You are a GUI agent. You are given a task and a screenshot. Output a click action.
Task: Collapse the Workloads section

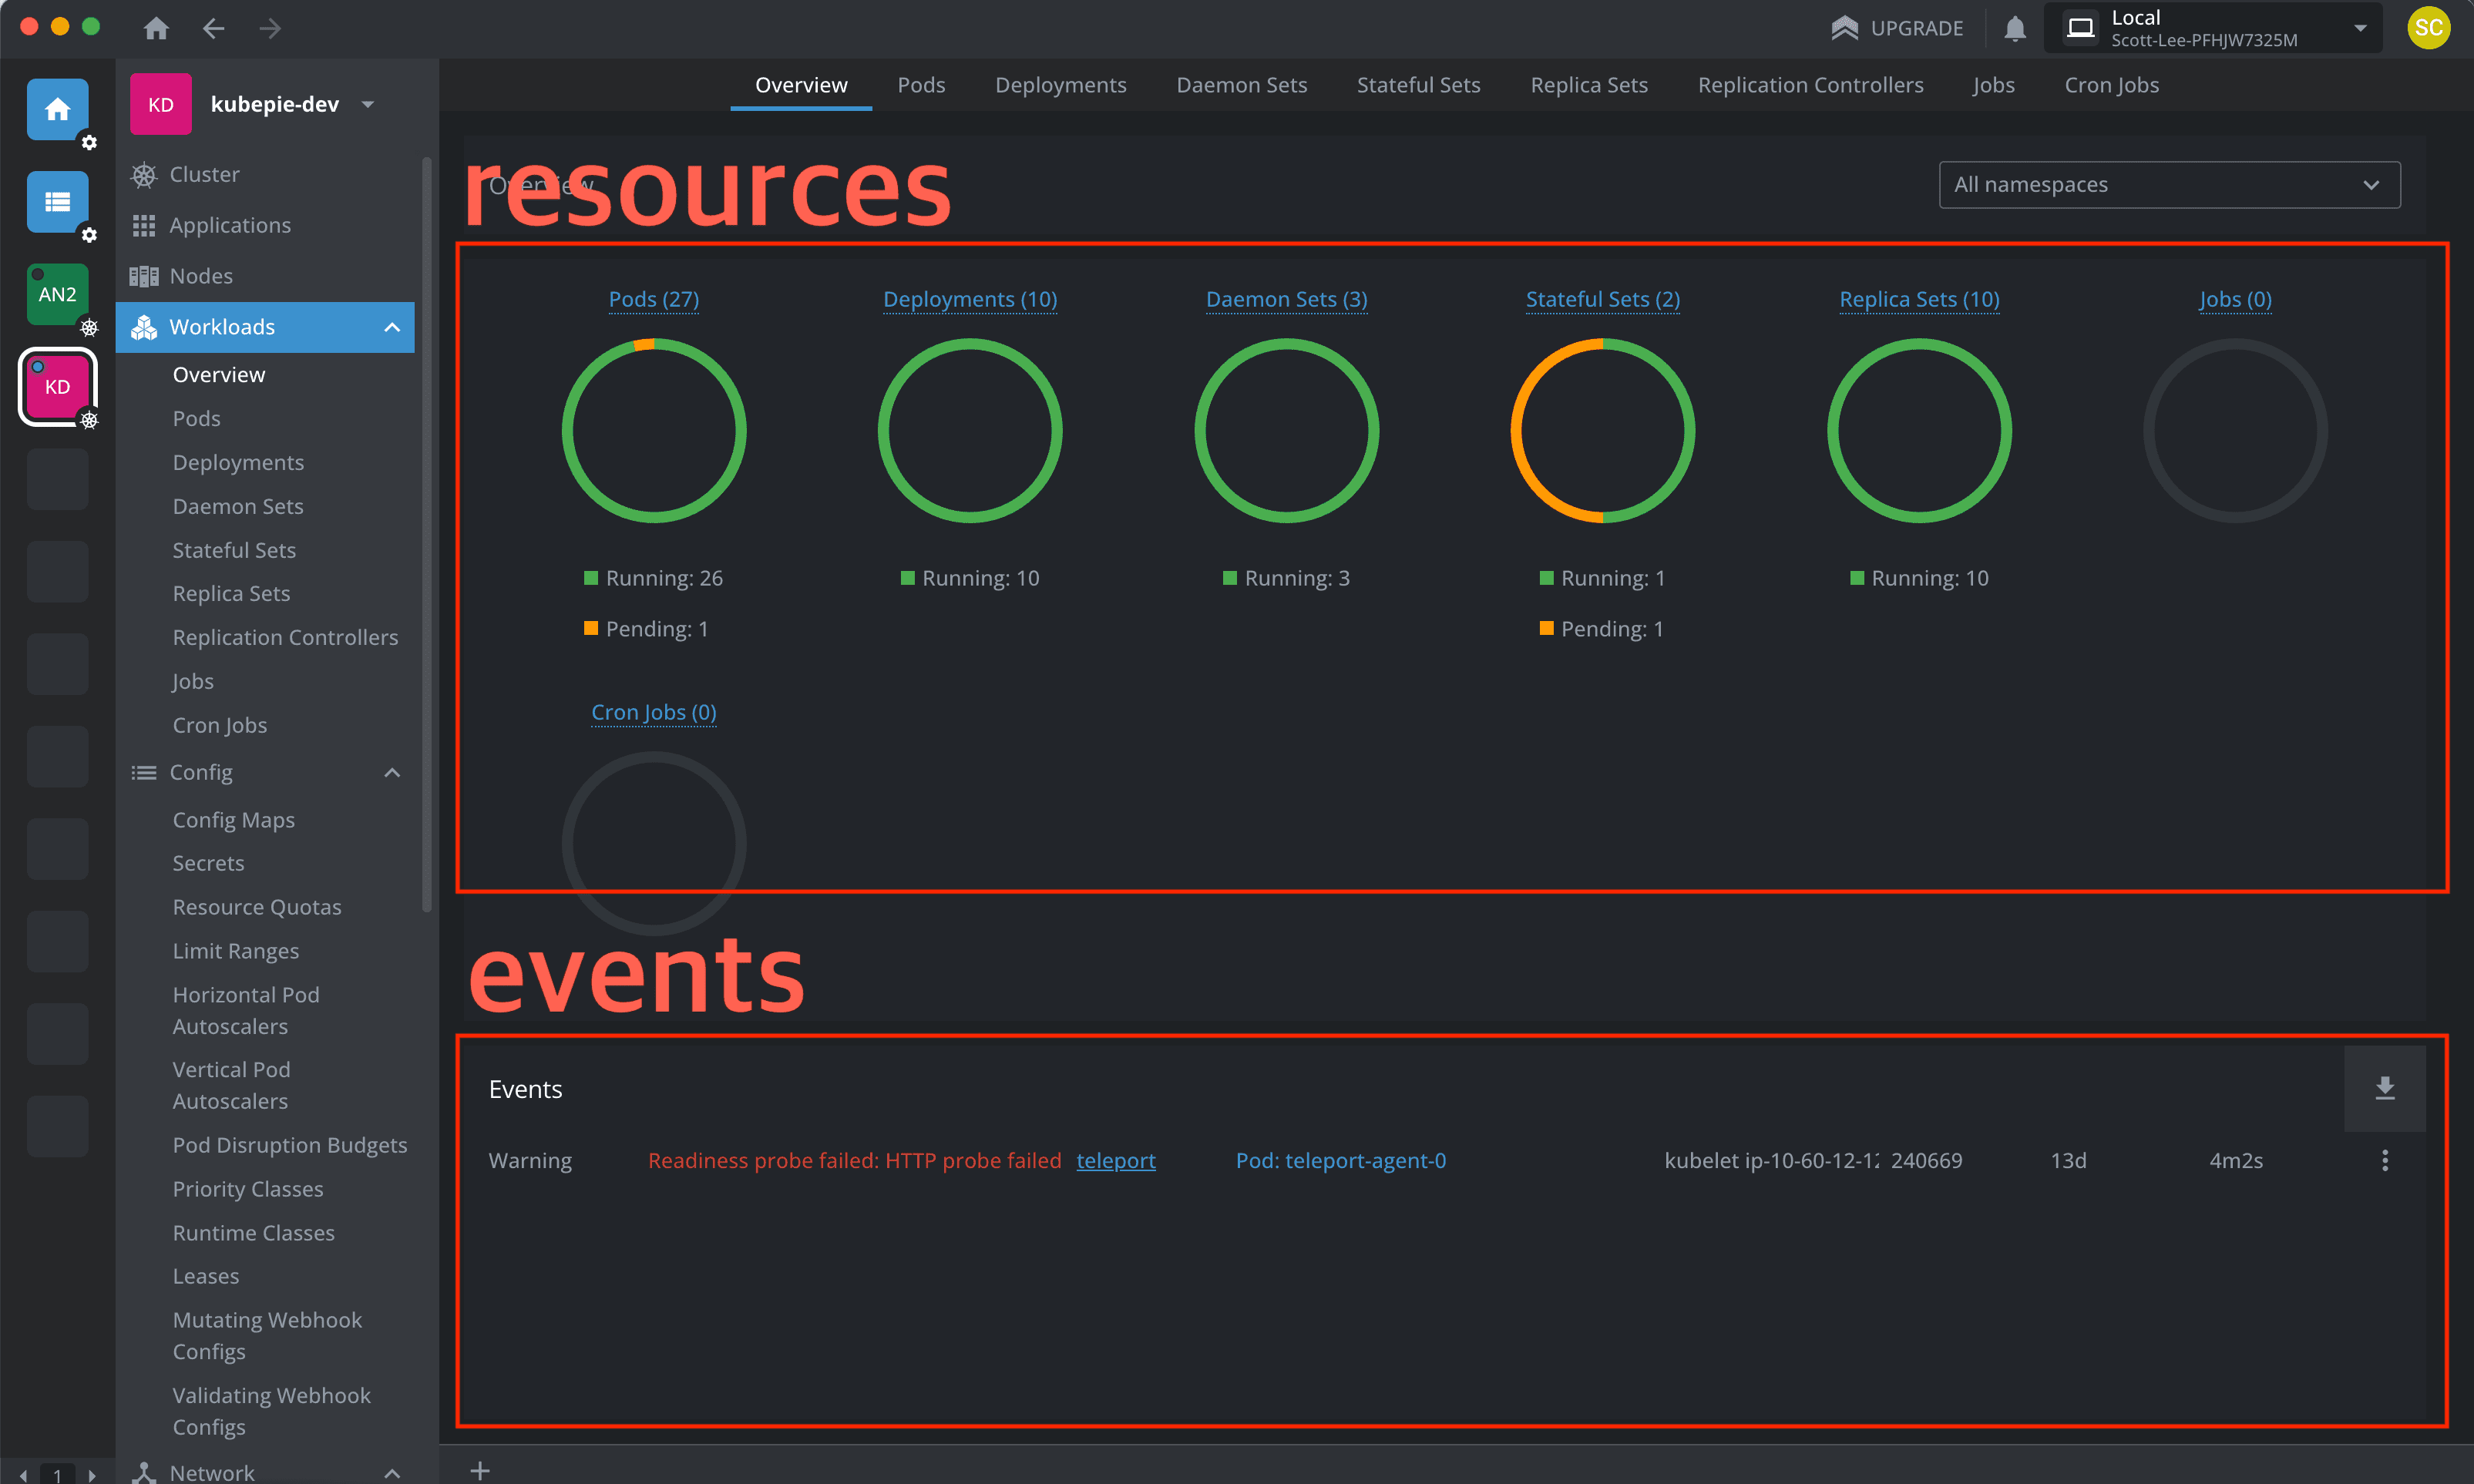(392, 326)
